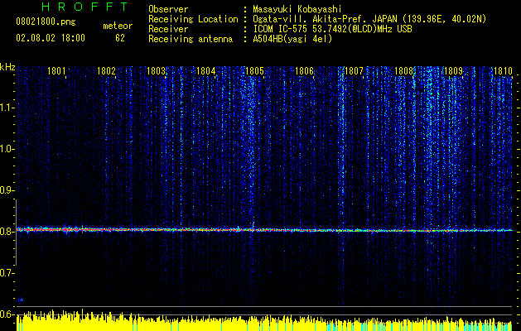Click the meteor count value 62
Screen dimensions: 521x331
(x=120, y=38)
